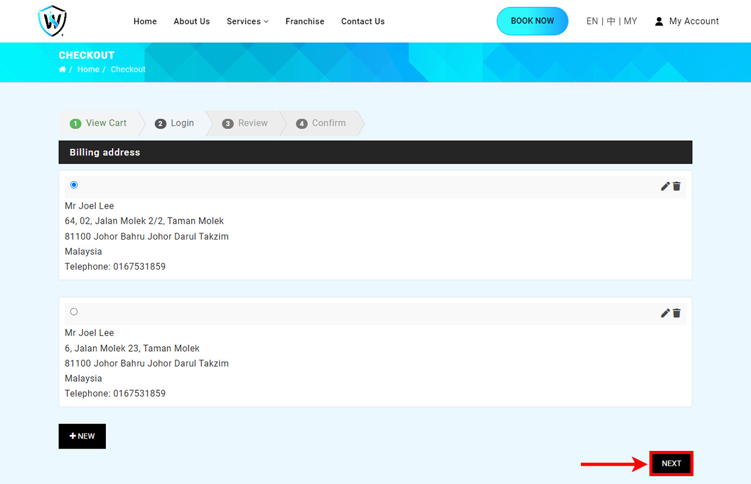Screen dimensions: 751x484
Task: Select the first billing address radio button
Action: click(x=74, y=185)
